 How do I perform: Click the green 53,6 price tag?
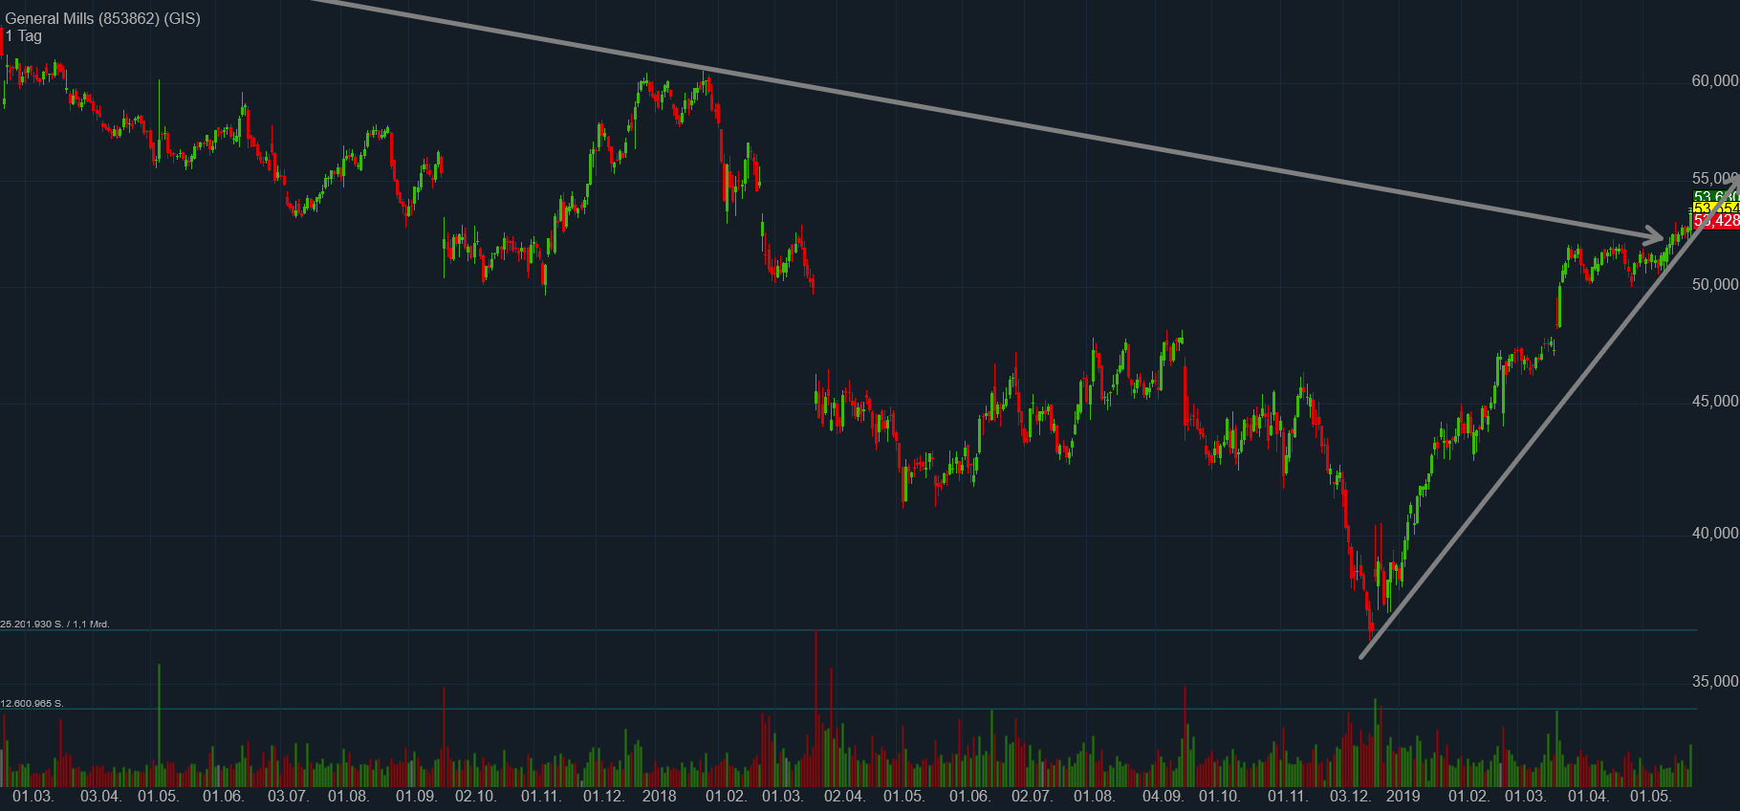tap(1716, 197)
